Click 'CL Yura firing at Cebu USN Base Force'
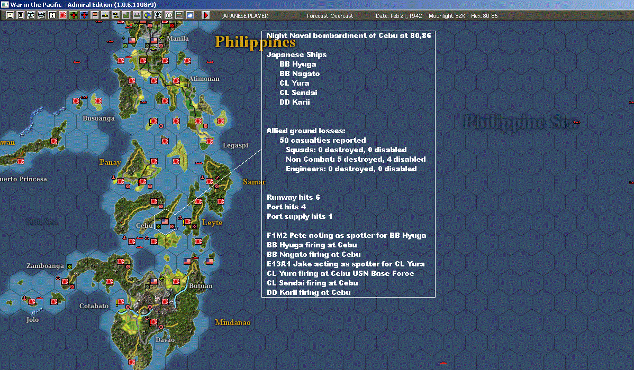The height and width of the screenshot is (370, 634). click(340, 273)
